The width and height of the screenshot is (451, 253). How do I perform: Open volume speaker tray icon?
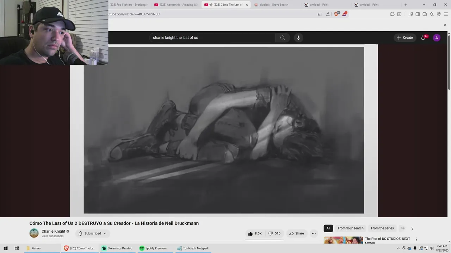[432, 248]
